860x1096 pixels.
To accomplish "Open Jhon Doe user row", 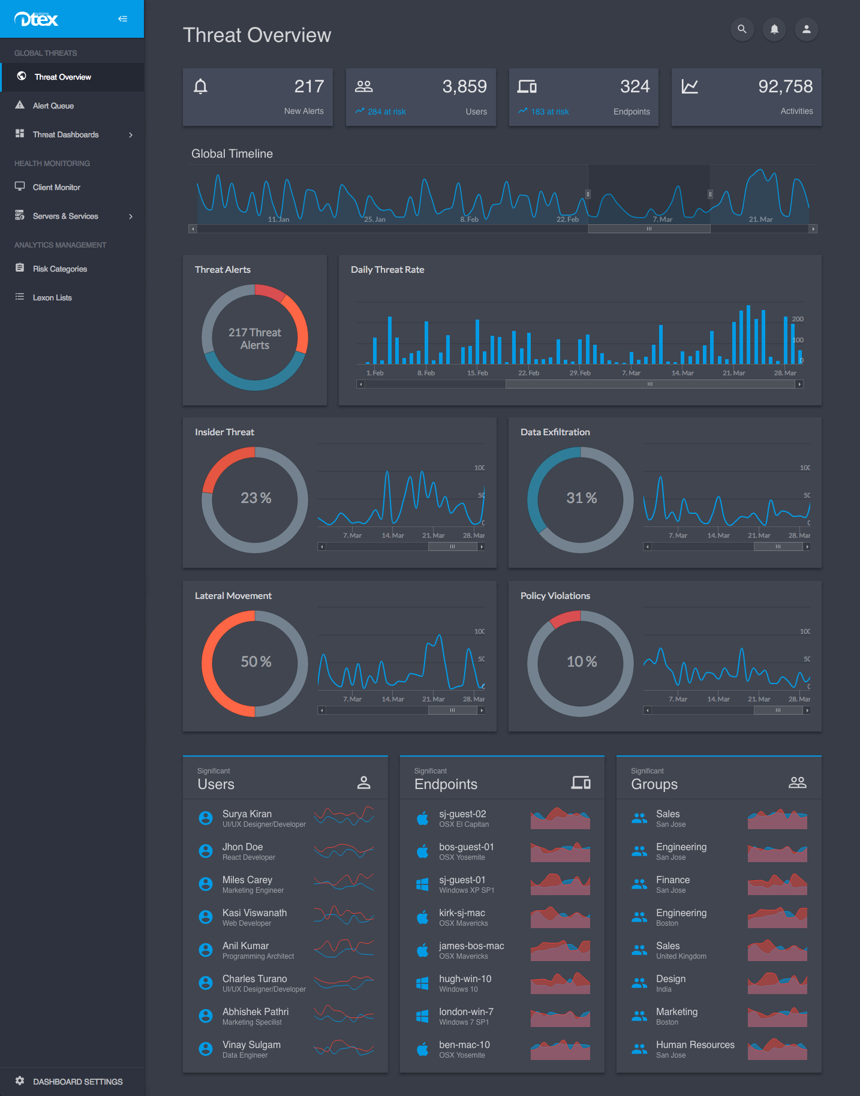I will (x=285, y=851).
